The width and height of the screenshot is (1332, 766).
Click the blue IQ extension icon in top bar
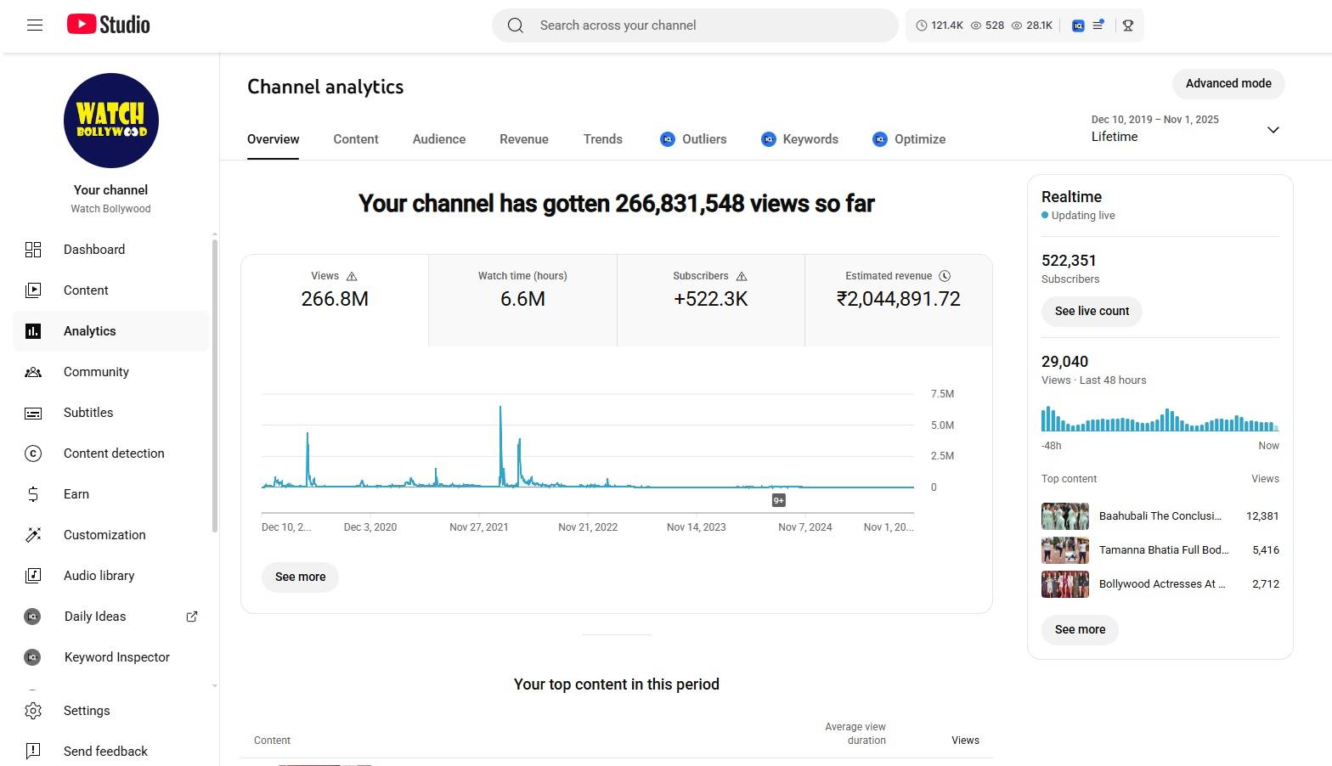[x=1078, y=25]
